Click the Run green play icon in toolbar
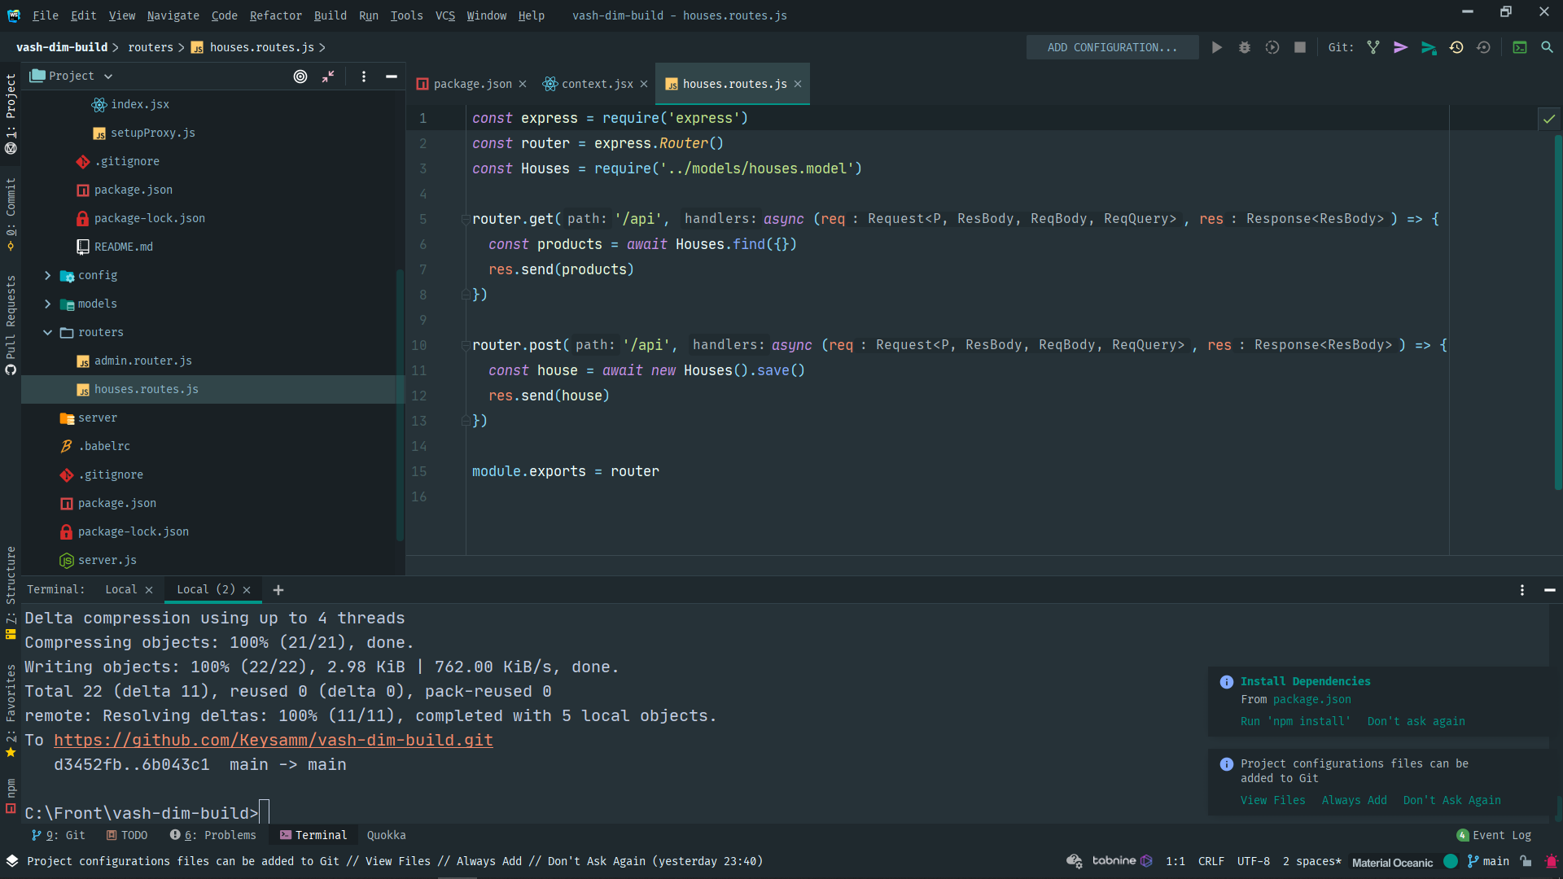Screen dimensions: 1563x879 pyautogui.click(x=1216, y=48)
